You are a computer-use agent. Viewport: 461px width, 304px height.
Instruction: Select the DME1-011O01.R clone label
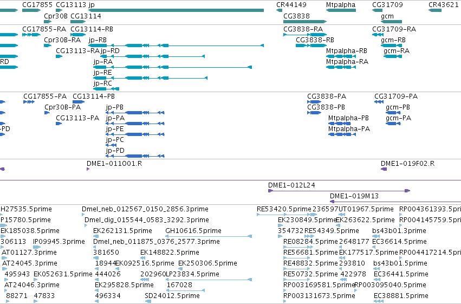[x=114, y=164]
